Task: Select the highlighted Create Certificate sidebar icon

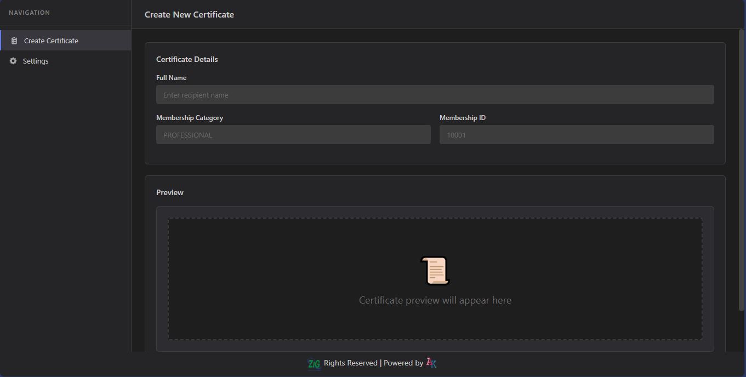Action: coord(13,40)
